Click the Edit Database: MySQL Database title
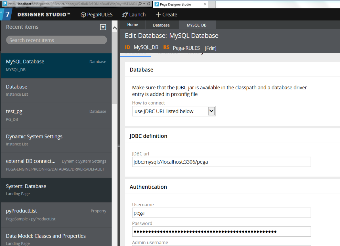The height and width of the screenshot is (246, 340). pyautogui.click(x=171, y=36)
